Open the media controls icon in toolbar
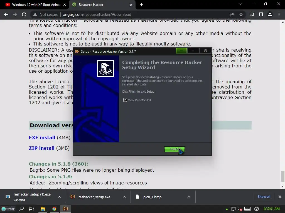Viewport: 285px width, 213px height. click(252, 14)
